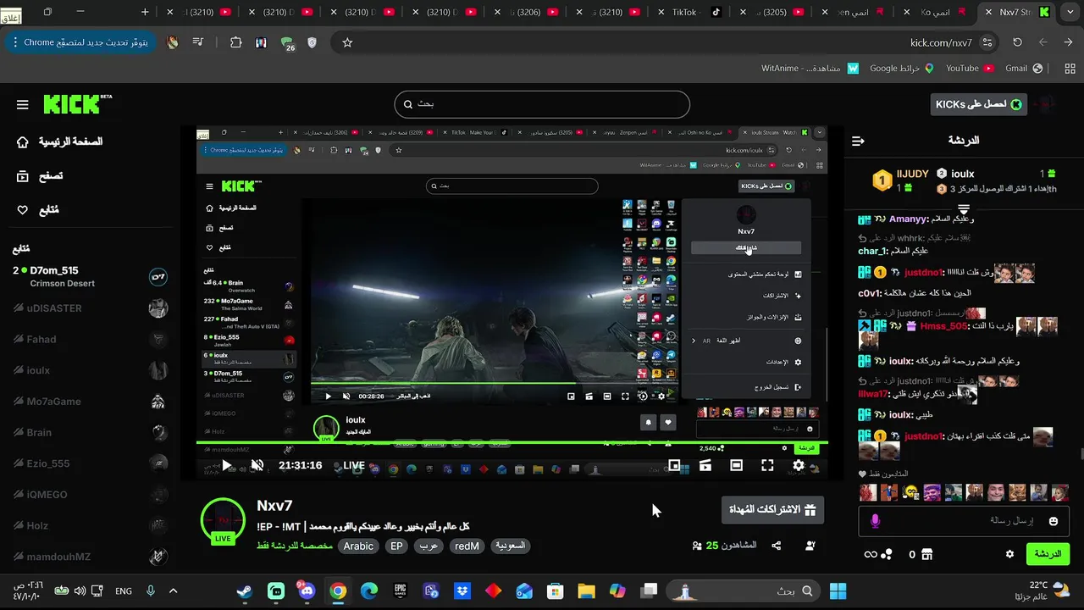This screenshot has width=1084, height=610.
Task: Click the Get KICKs button
Action: pos(978,104)
